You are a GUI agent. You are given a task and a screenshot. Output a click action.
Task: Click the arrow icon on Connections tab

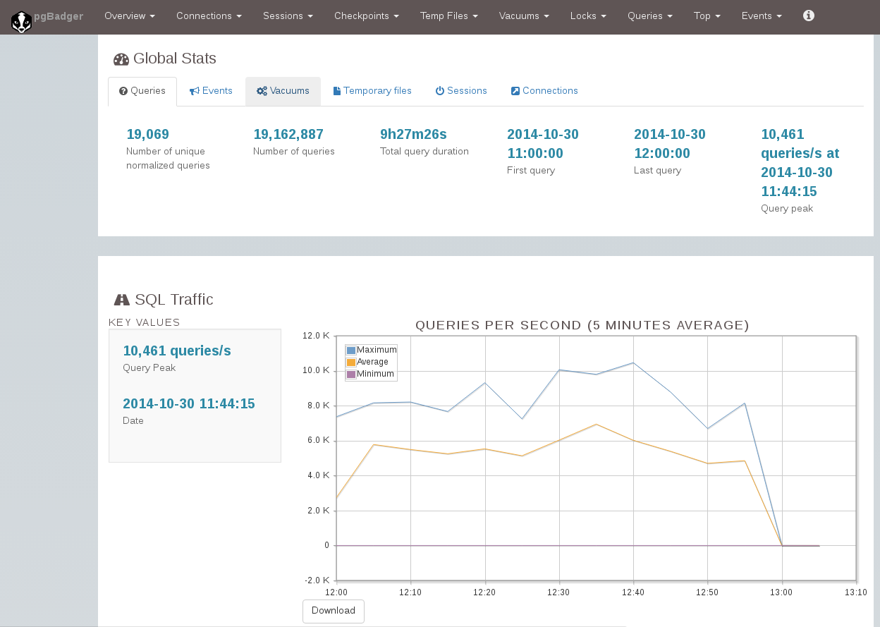[x=515, y=91]
